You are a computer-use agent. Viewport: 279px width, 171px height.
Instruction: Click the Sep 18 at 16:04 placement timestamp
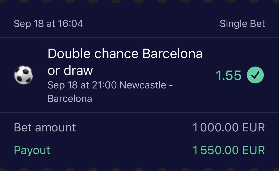tap(48, 24)
